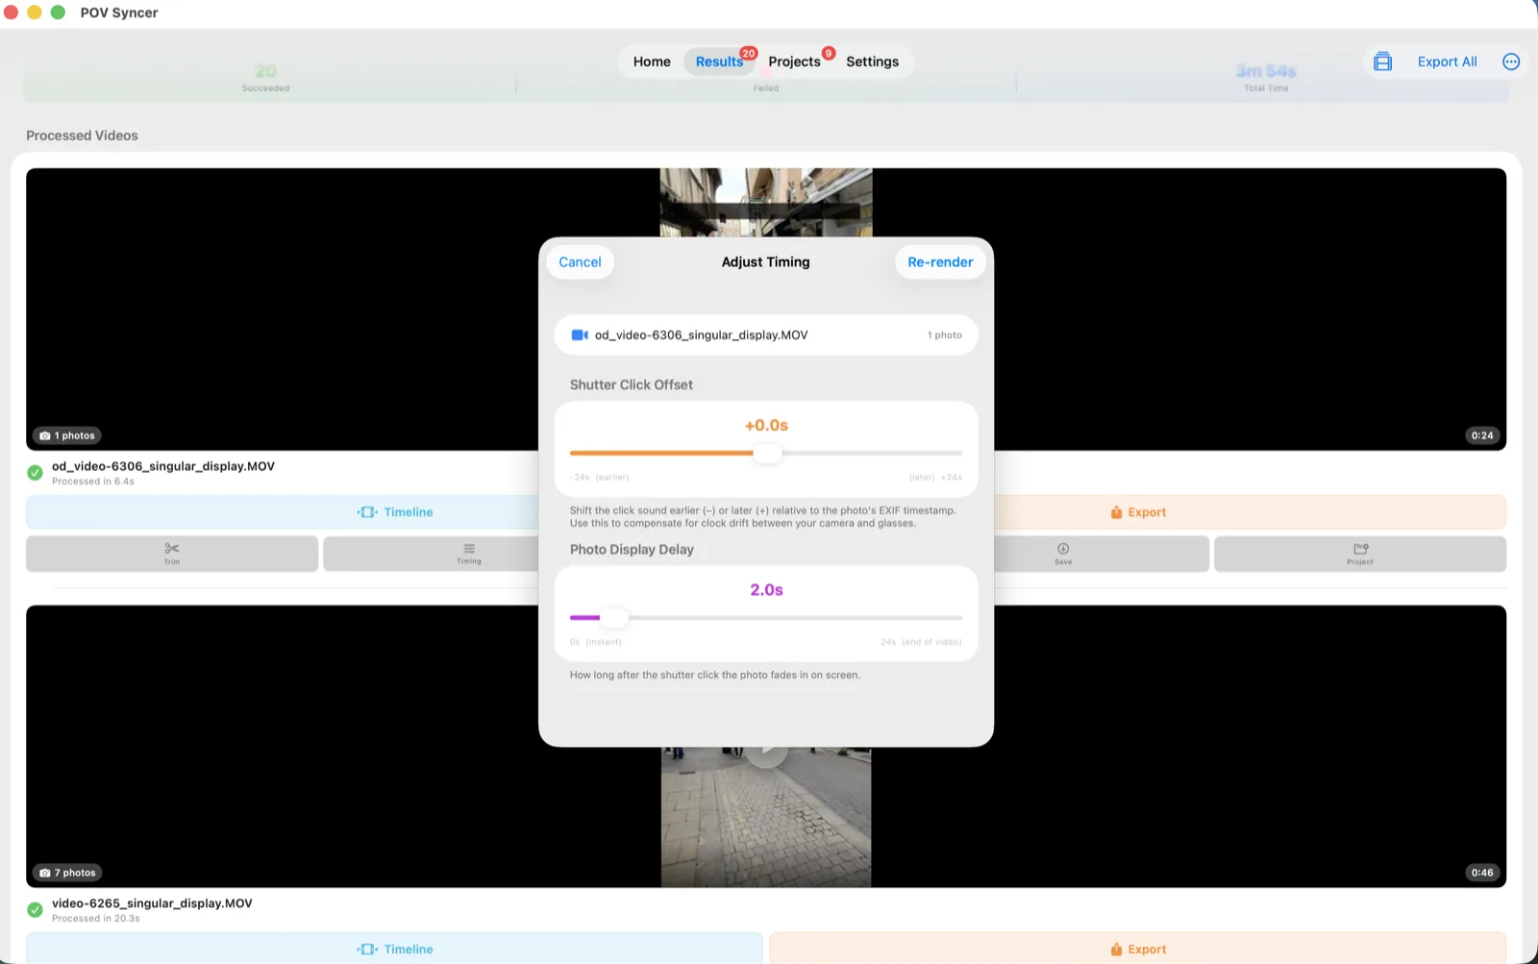Click the od_video-6306_singular_display.MOV file row in dialog
The width and height of the screenshot is (1538, 964).
(x=766, y=335)
